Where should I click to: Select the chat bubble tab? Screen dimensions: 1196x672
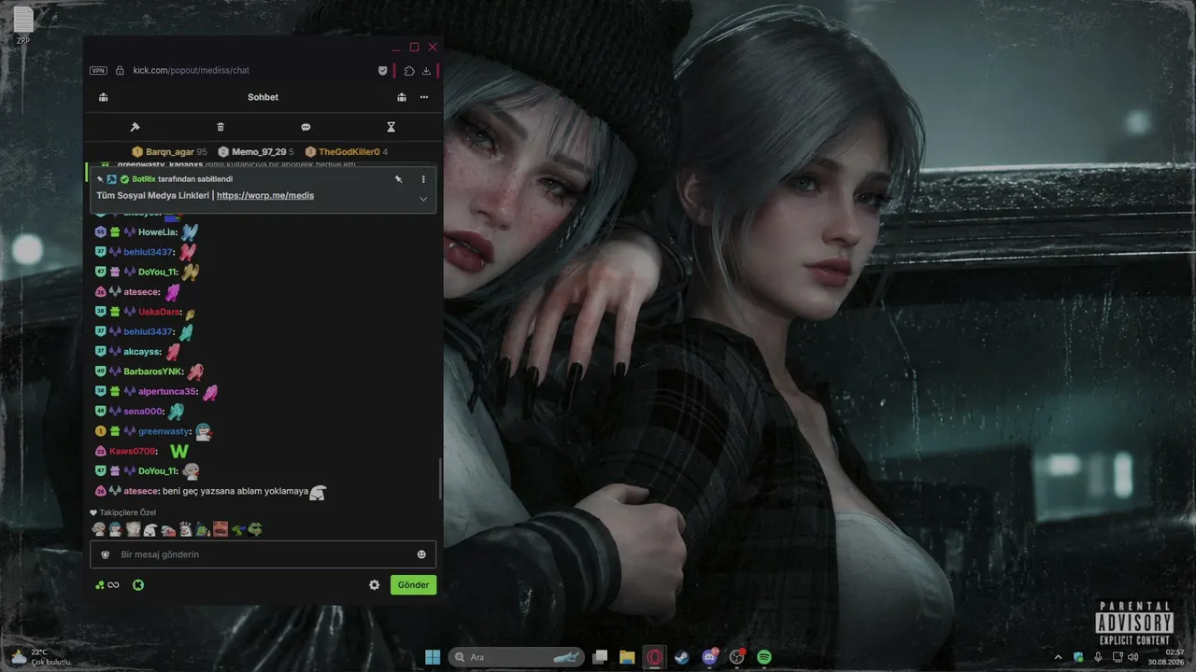tap(306, 127)
